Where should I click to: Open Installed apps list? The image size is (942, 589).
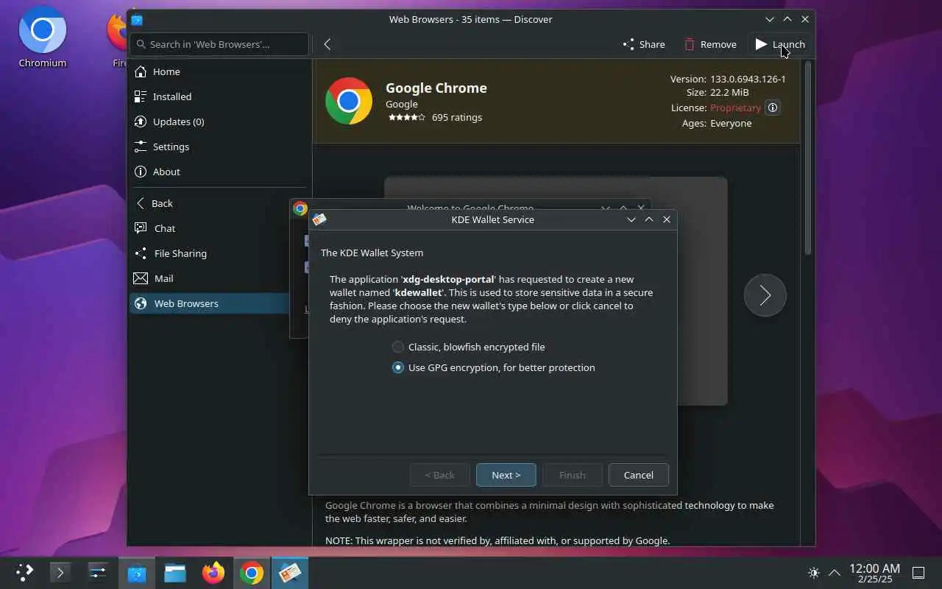pyautogui.click(x=219, y=96)
